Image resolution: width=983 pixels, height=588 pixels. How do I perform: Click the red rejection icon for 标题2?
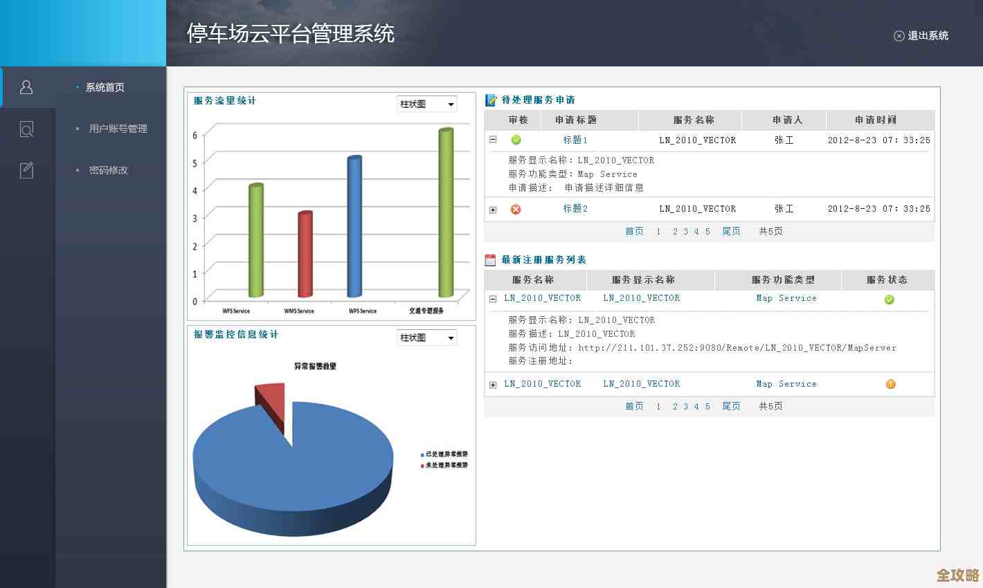(516, 209)
